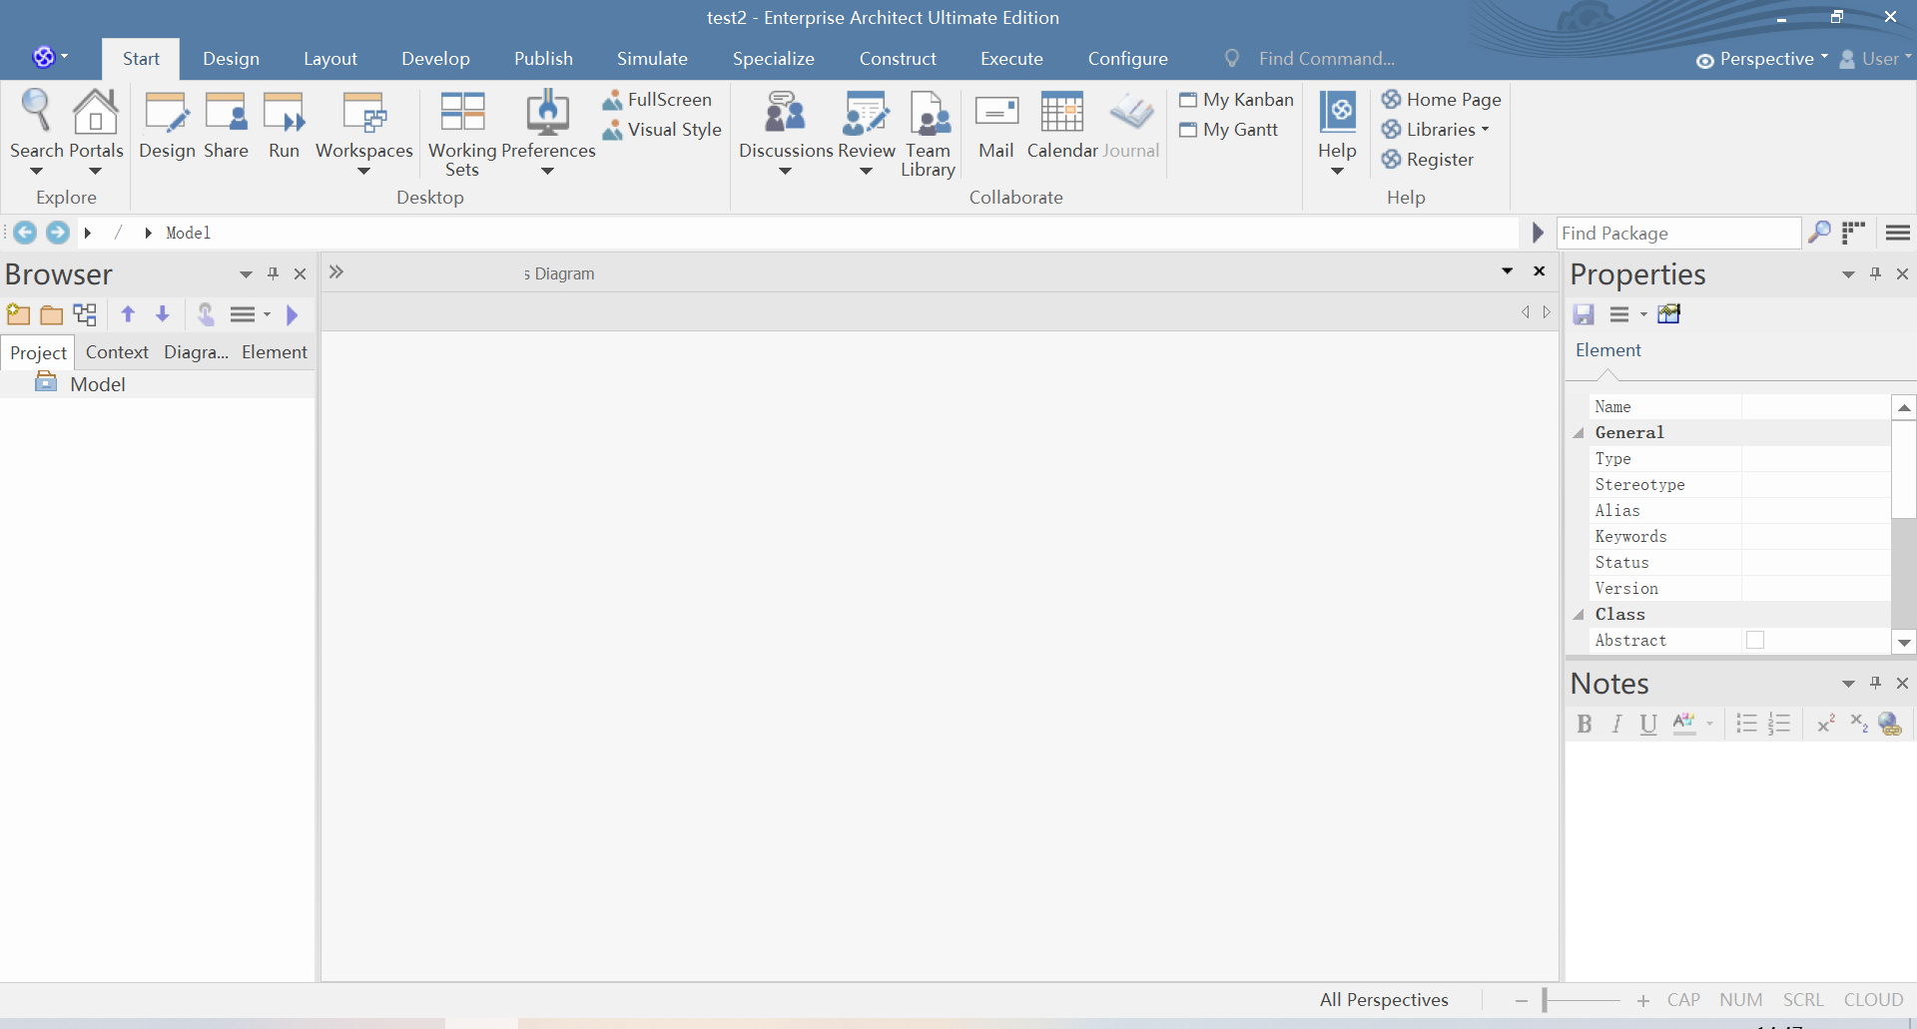Navigate forward with the blue right arrow
The image size is (1917, 1029).
58,233
